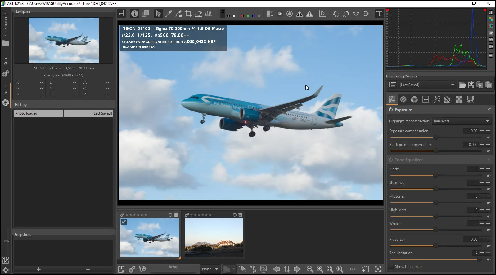Open the Highlight reconstruction dropdown
The height and width of the screenshot is (275, 496).
pos(461,121)
